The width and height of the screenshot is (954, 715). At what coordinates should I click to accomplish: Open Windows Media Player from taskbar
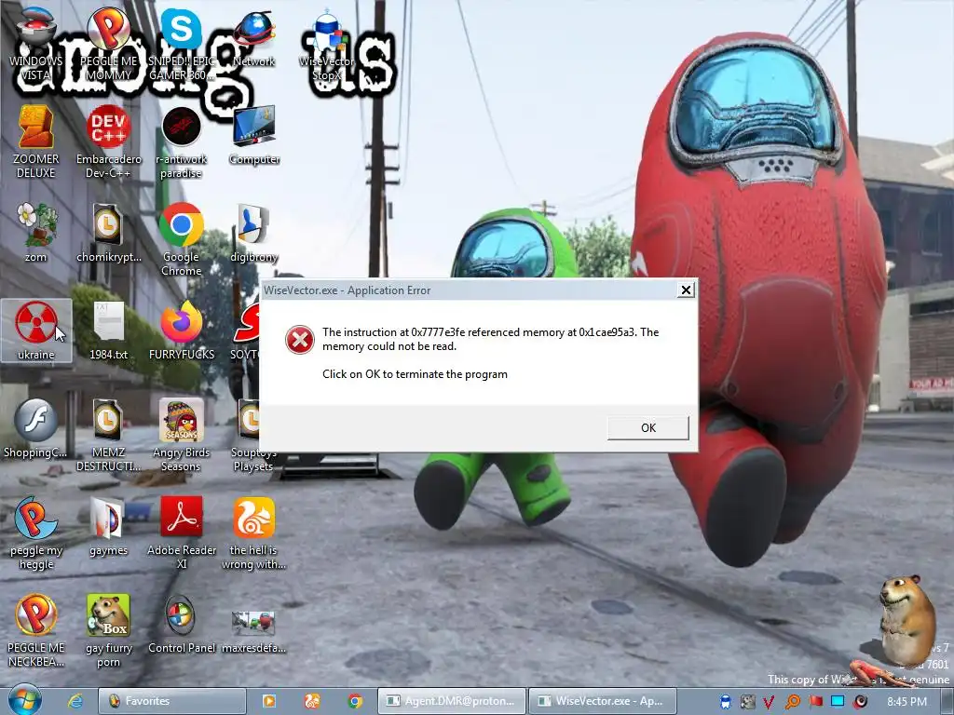269,701
